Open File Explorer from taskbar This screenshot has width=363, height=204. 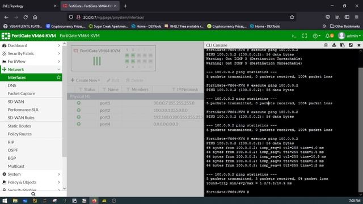coord(15,201)
